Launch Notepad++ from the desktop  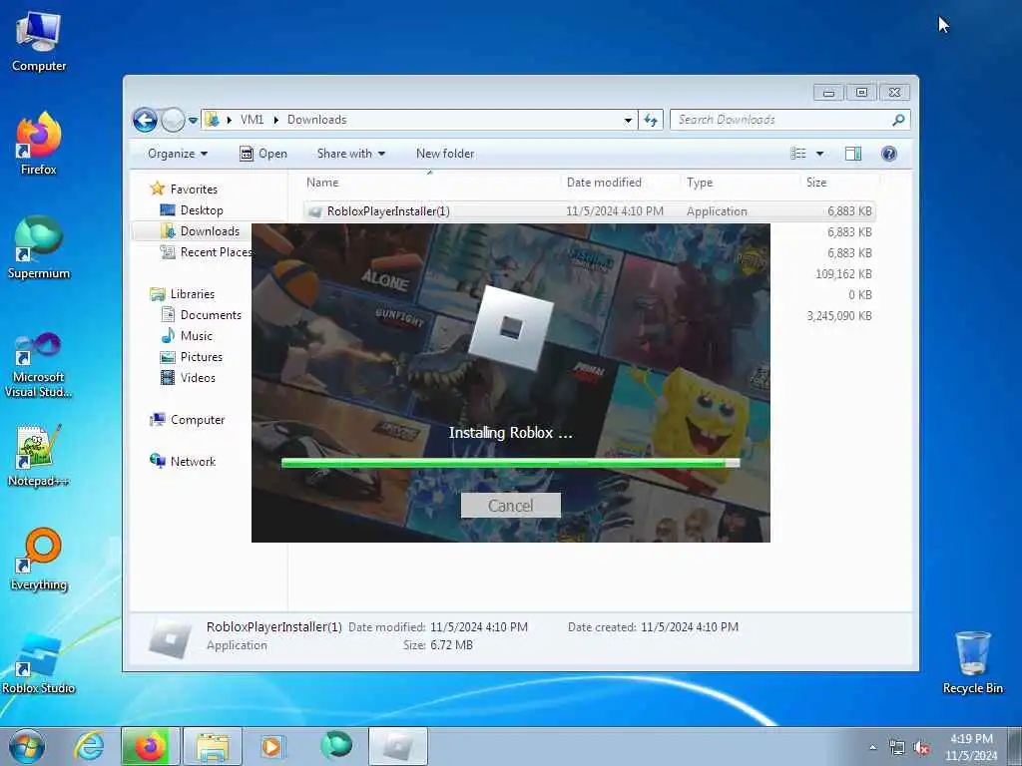coord(39,456)
